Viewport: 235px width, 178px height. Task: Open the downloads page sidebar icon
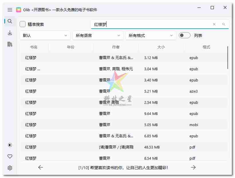pyautogui.click(x=10, y=33)
